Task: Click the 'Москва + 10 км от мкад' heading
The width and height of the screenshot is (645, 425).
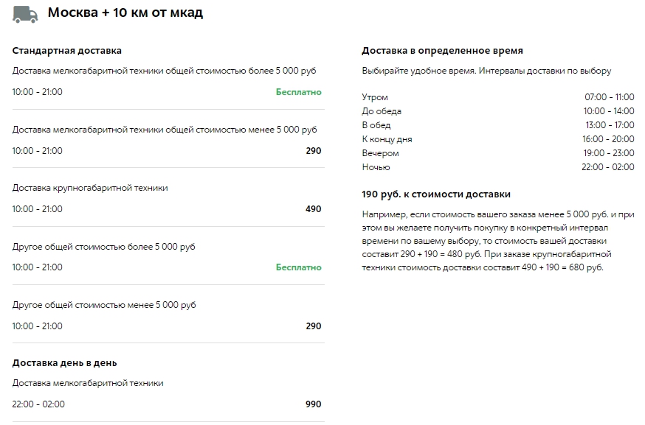Action: coord(125,13)
